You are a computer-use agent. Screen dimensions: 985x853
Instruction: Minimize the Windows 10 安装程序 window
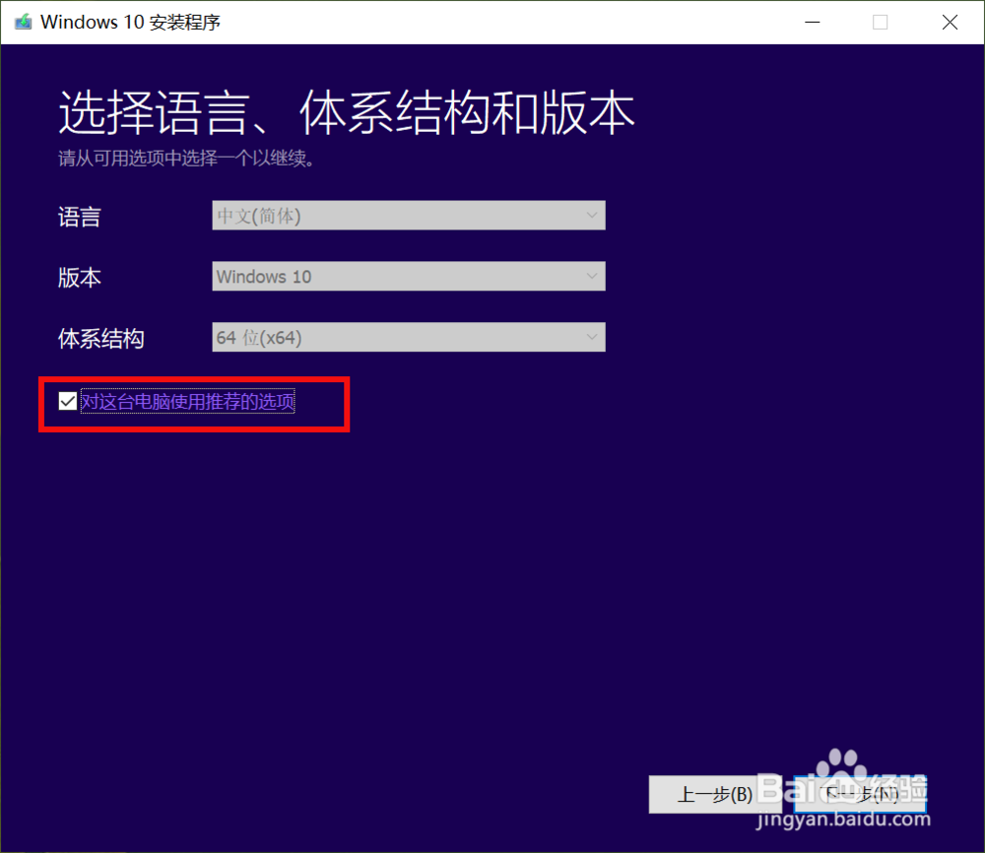click(813, 22)
